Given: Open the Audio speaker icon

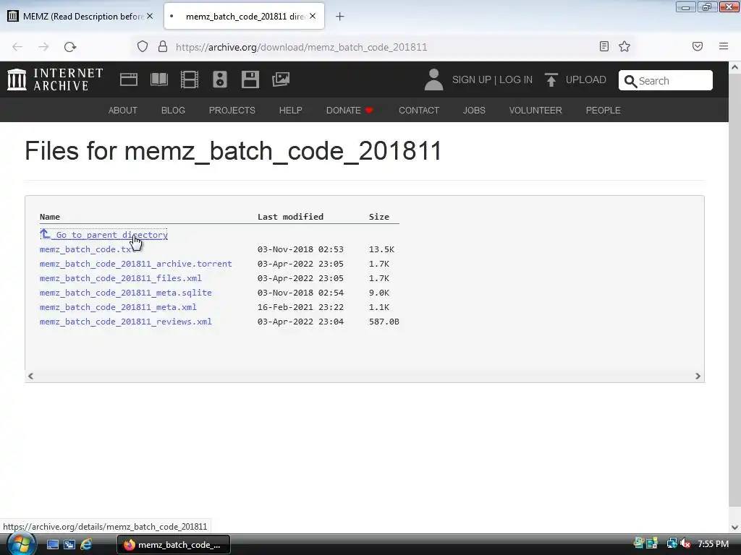Looking at the screenshot, I should click(x=220, y=79).
